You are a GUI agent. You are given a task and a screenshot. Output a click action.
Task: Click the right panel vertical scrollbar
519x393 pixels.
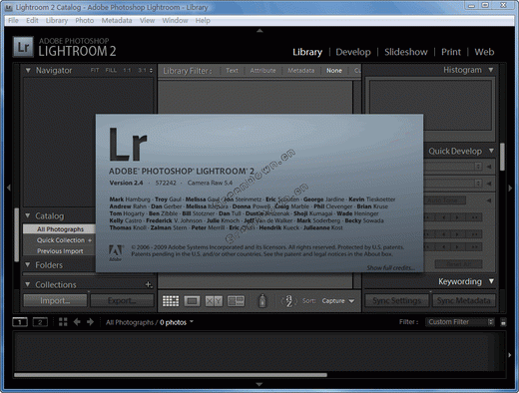pyautogui.click(x=502, y=157)
